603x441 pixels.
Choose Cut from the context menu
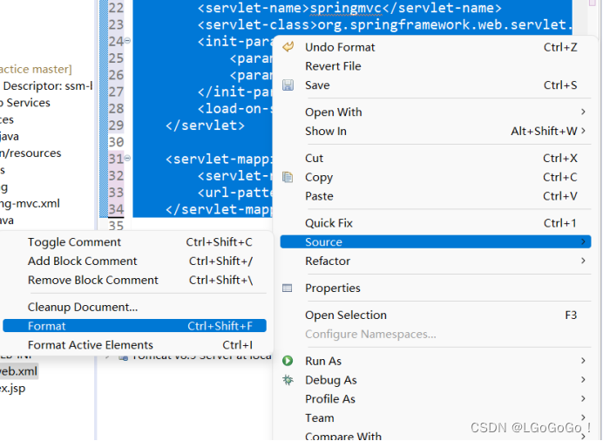[x=436, y=158]
